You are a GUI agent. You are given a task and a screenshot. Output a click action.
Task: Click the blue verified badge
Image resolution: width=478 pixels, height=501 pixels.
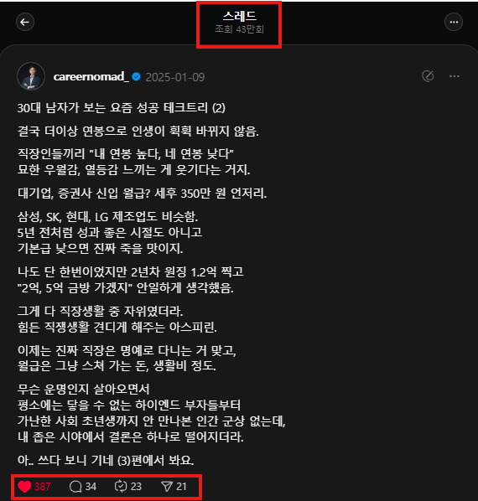[136, 77]
